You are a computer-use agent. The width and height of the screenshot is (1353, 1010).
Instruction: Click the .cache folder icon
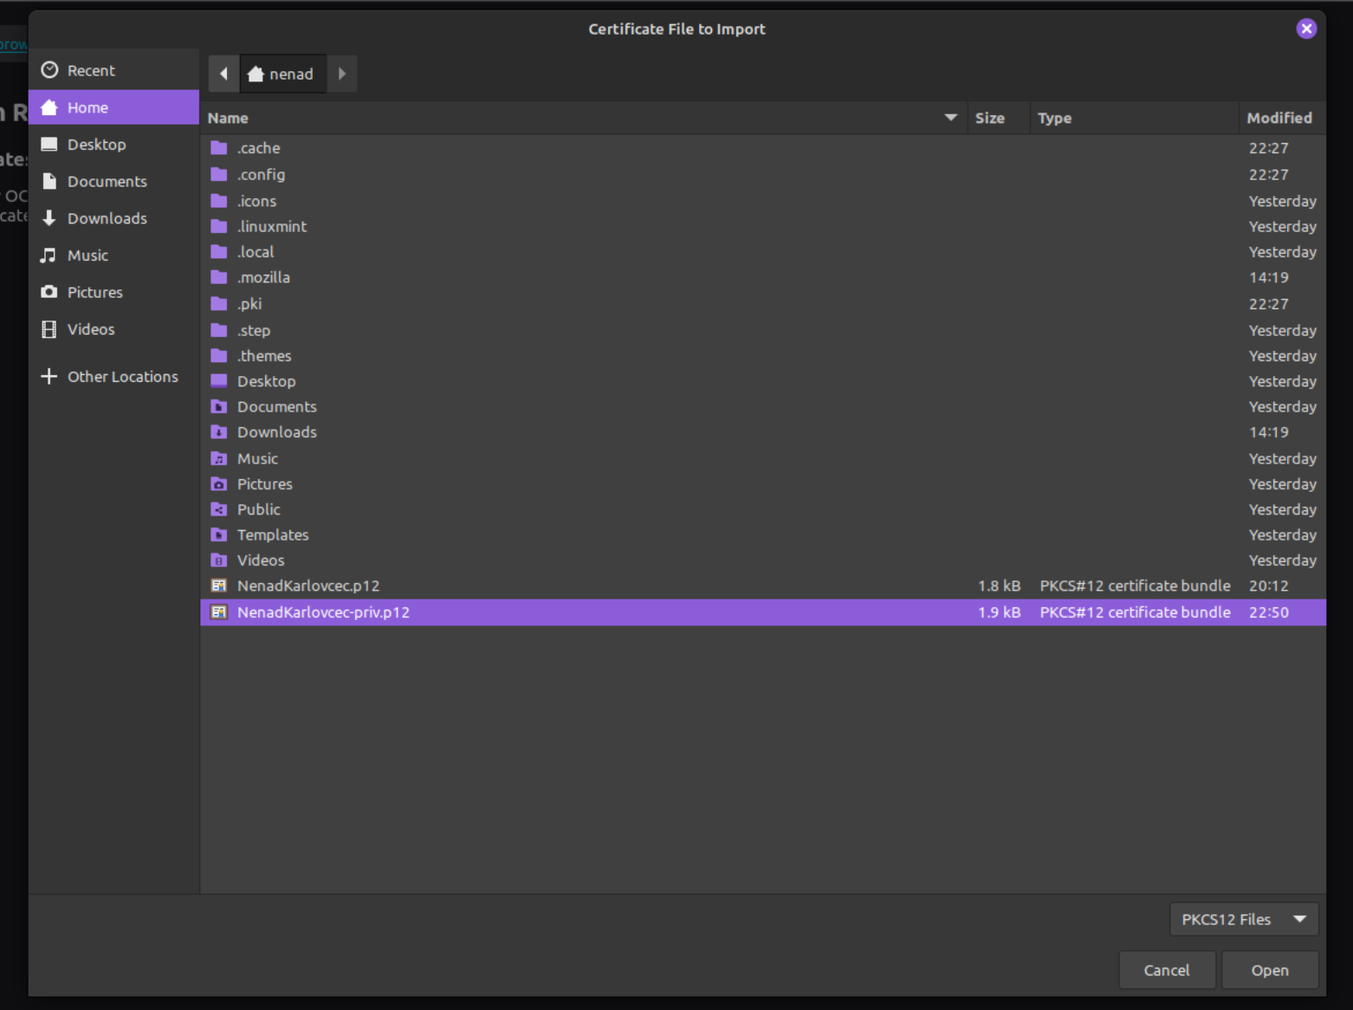click(x=219, y=148)
